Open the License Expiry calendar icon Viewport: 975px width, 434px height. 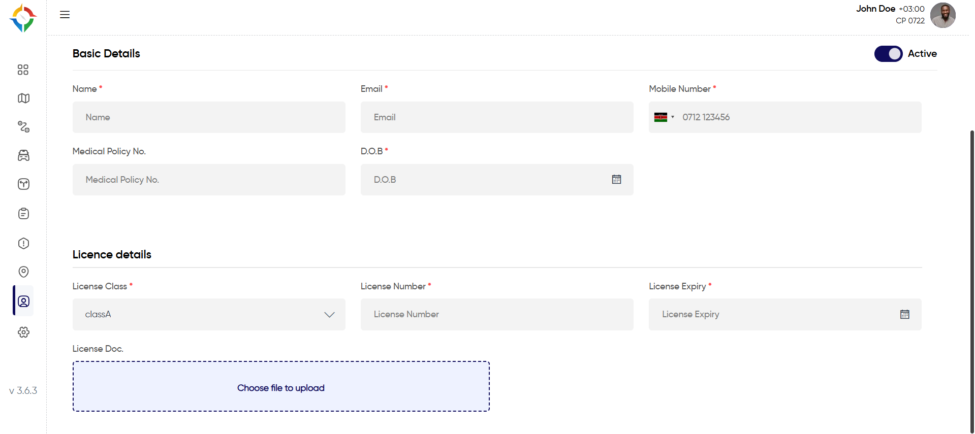pos(904,314)
